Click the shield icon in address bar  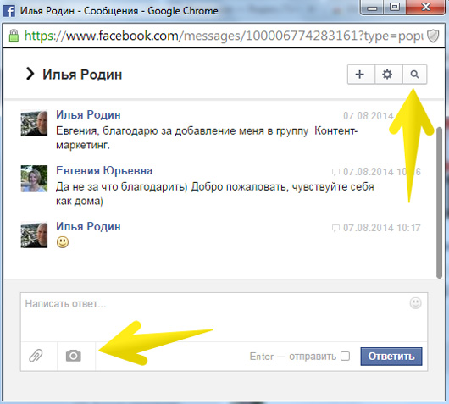433,36
